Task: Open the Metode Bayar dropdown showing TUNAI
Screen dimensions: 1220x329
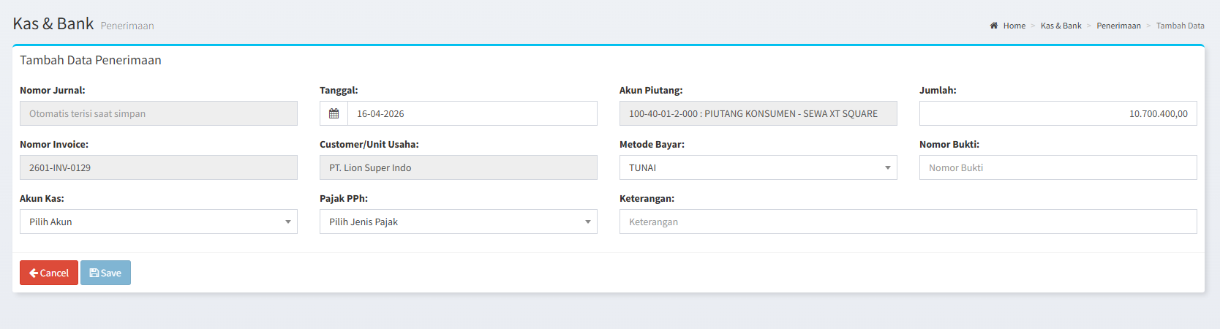Action: click(758, 167)
